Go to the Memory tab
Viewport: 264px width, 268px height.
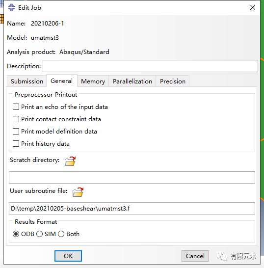click(x=93, y=81)
